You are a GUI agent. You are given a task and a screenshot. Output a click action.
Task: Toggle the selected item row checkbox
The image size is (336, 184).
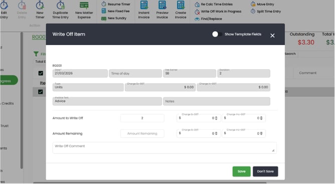(41, 92)
